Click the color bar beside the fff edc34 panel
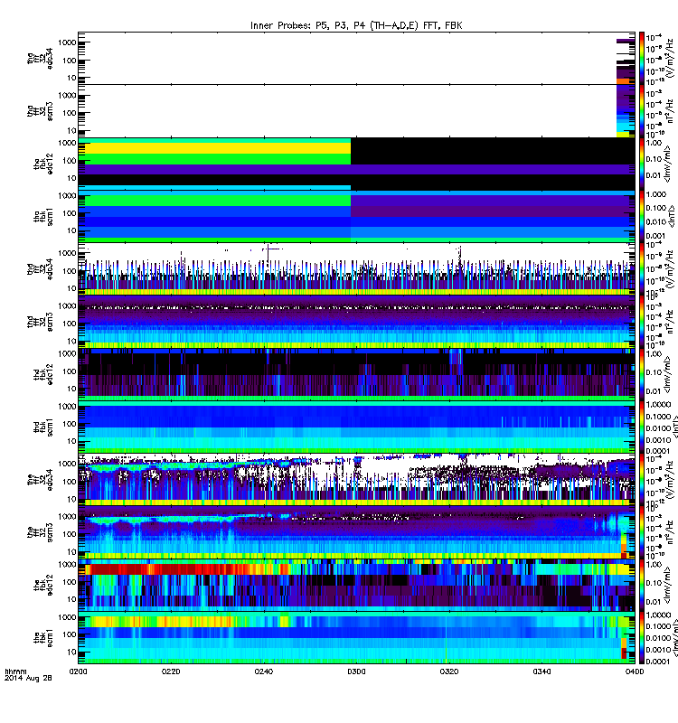This screenshot has height=723, width=678. click(642, 480)
